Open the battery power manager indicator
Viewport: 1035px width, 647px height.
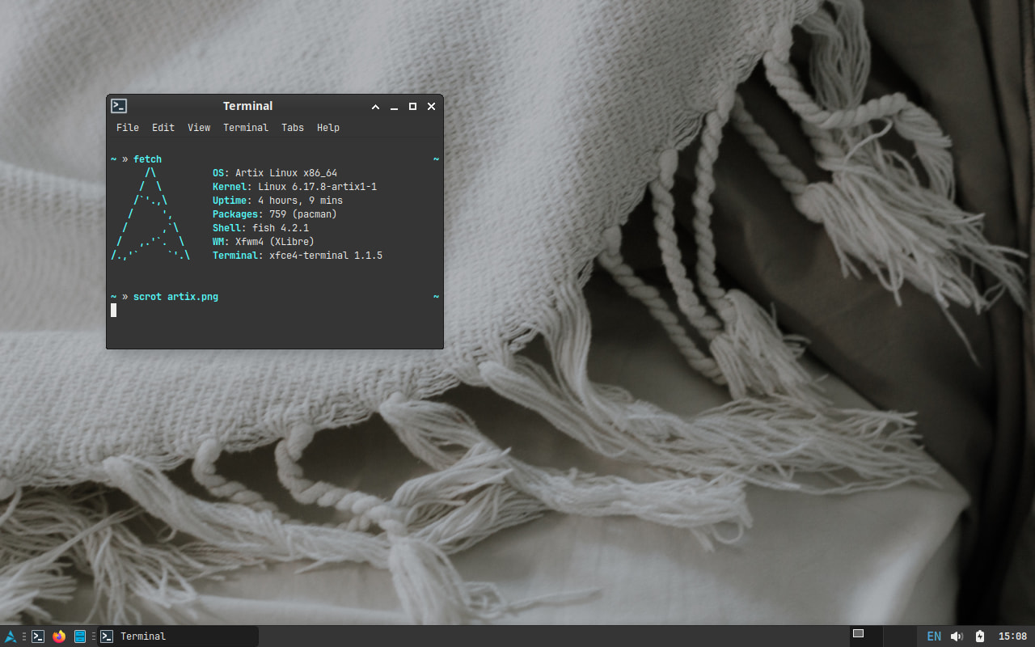point(980,636)
